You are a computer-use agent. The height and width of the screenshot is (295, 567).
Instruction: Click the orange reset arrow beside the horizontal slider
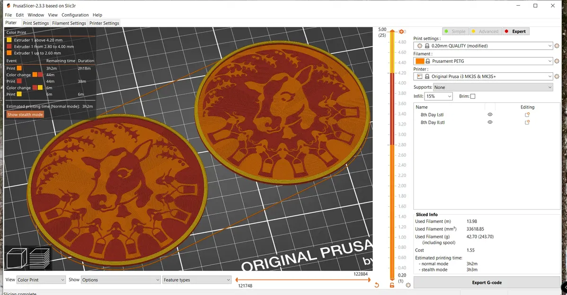coord(377,286)
